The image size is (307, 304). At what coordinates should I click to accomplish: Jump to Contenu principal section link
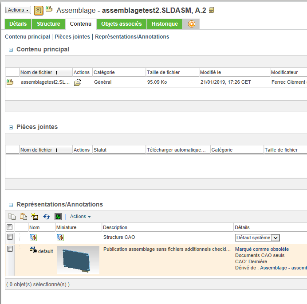click(28, 37)
